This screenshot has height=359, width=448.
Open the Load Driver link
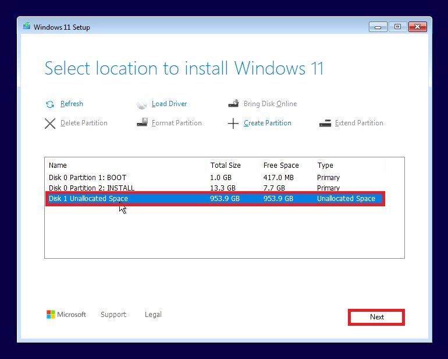[x=169, y=104]
